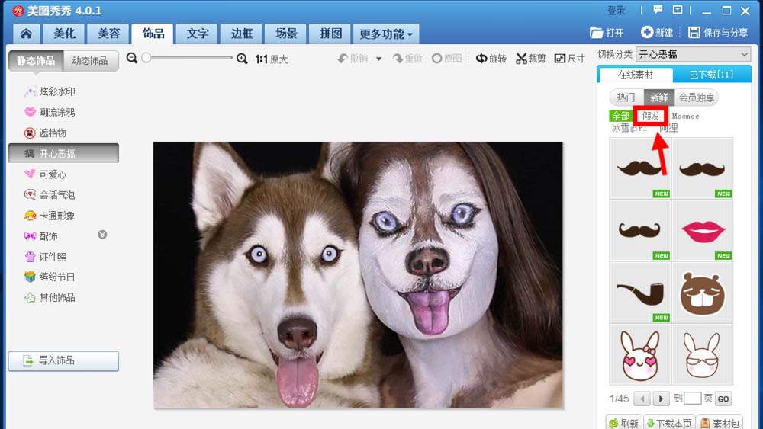
Task: Select the 热门 filter
Action: coord(626,98)
